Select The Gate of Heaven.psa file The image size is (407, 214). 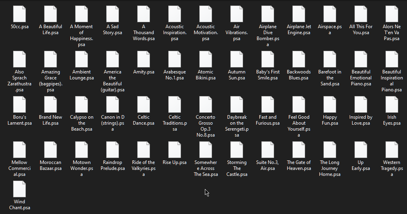click(299, 150)
